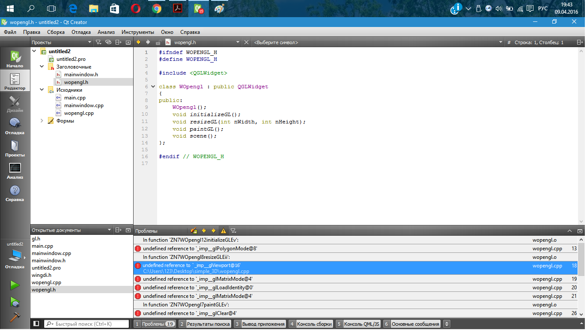
Task: Split the editor view
Action: coord(580,42)
